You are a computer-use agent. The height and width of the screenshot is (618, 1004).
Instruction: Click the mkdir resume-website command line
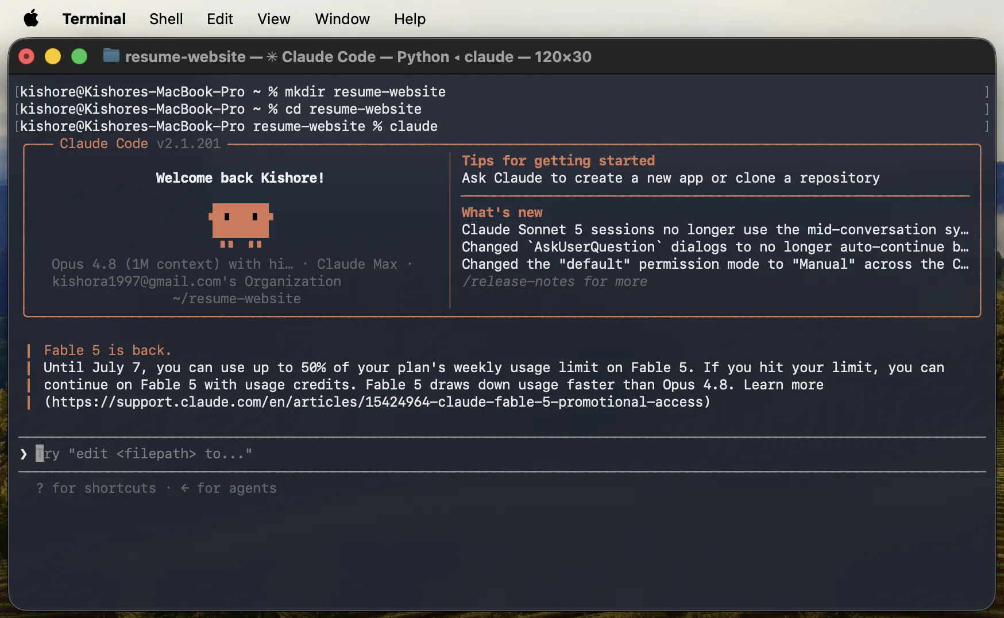[x=233, y=92]
